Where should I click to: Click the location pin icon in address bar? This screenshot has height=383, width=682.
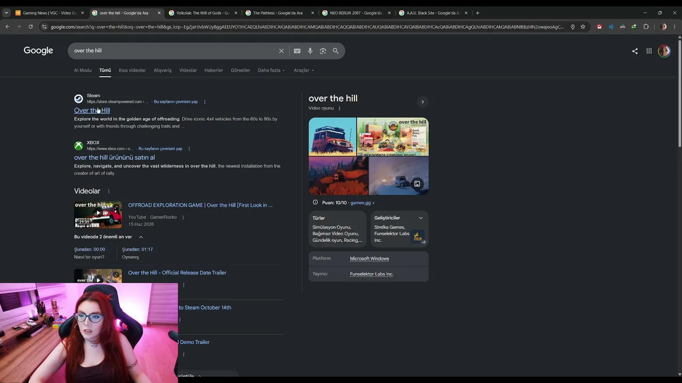coord(573,27)
